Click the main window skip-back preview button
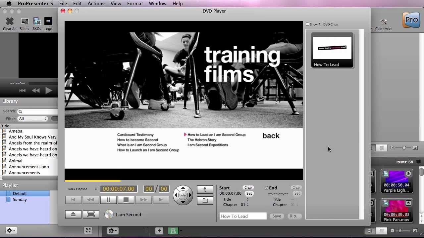 point(22,91)
